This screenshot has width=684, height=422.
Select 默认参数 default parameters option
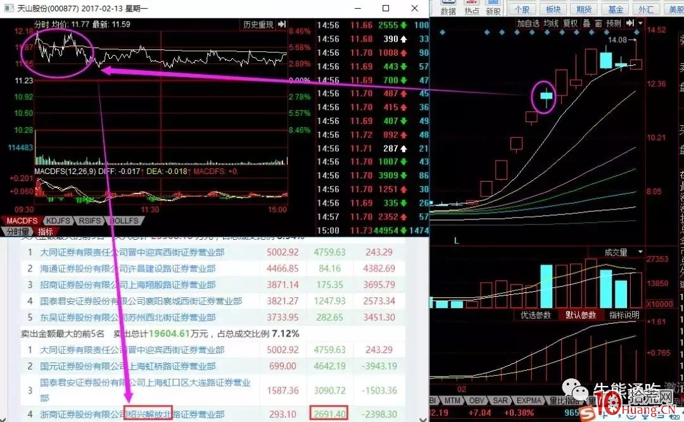coord(581,314)
